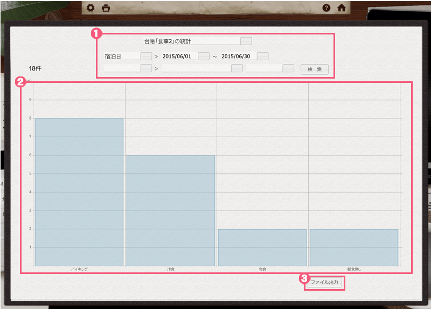The image size is (431, 309).
Task: Open the dropdown left of 検索 button
Action: (288, 68)
